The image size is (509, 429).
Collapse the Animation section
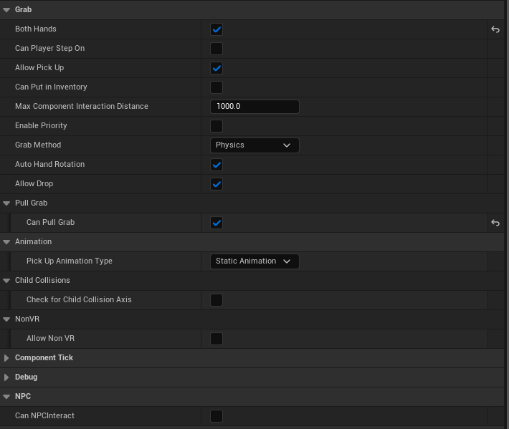click(6, 242)
